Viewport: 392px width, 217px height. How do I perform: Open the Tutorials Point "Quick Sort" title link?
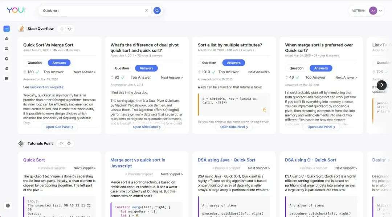34,160
